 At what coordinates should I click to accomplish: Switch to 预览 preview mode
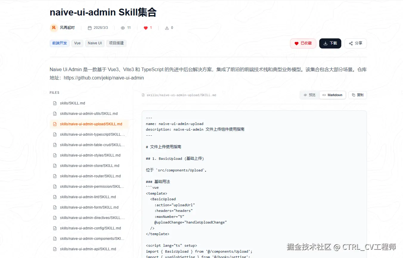(309, 95)
